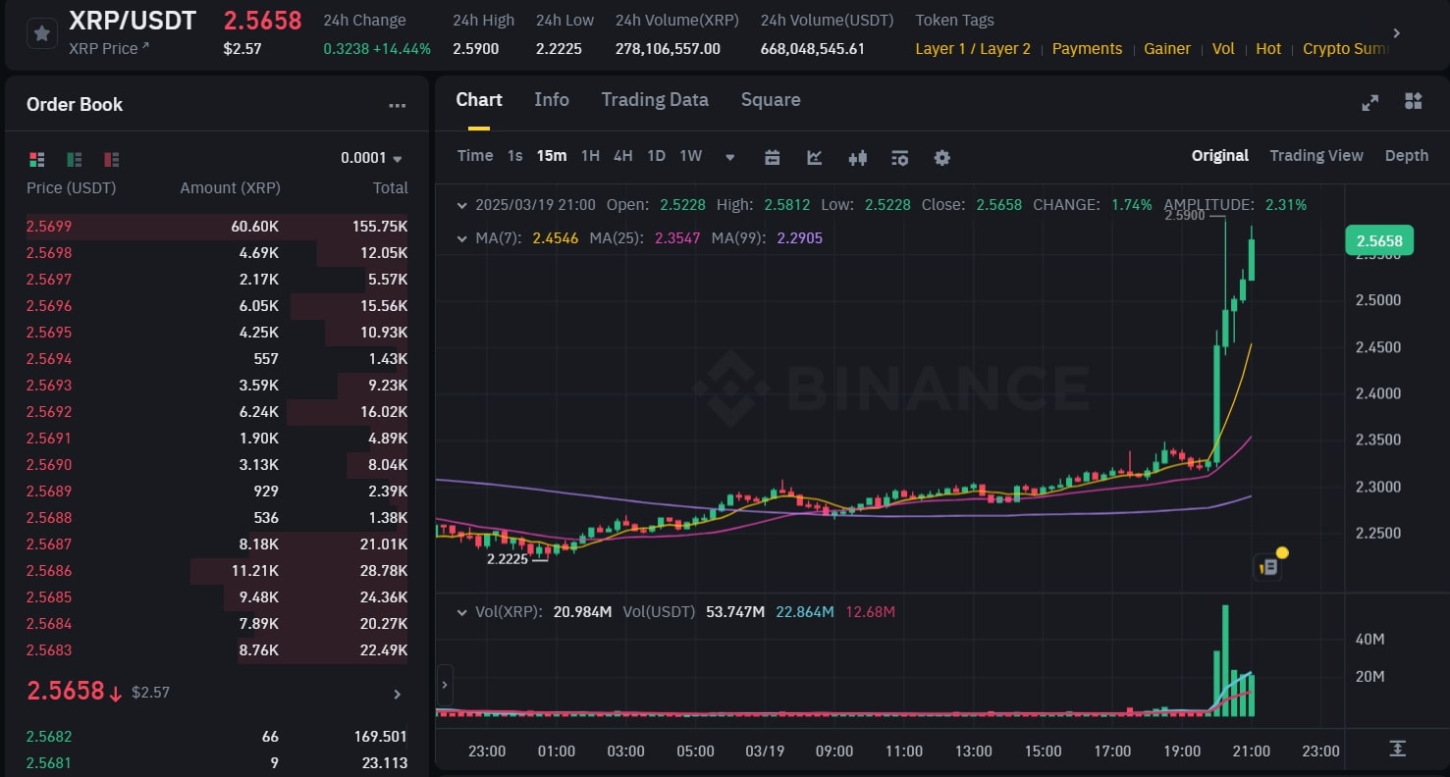Viewport: 1450px width, 777px height.
Task: Click the Payments token tag
Action: 1087,49
